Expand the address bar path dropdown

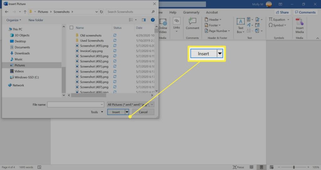pos(97,12)
